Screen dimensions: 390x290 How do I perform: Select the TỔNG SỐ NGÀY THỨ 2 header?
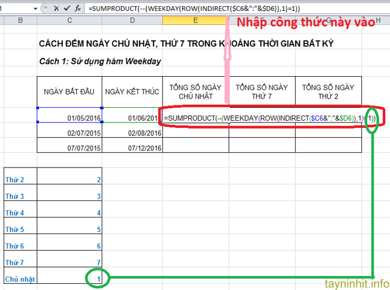[328, 92]
